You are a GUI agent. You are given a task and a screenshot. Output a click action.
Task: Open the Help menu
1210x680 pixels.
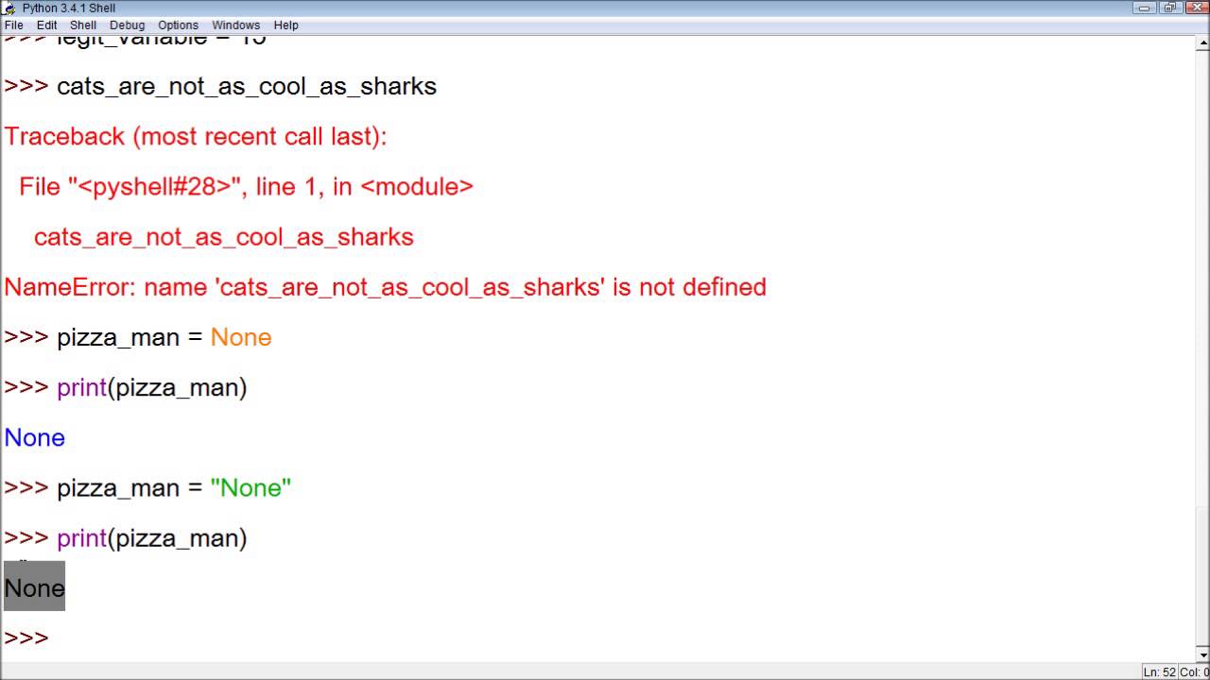285,25
